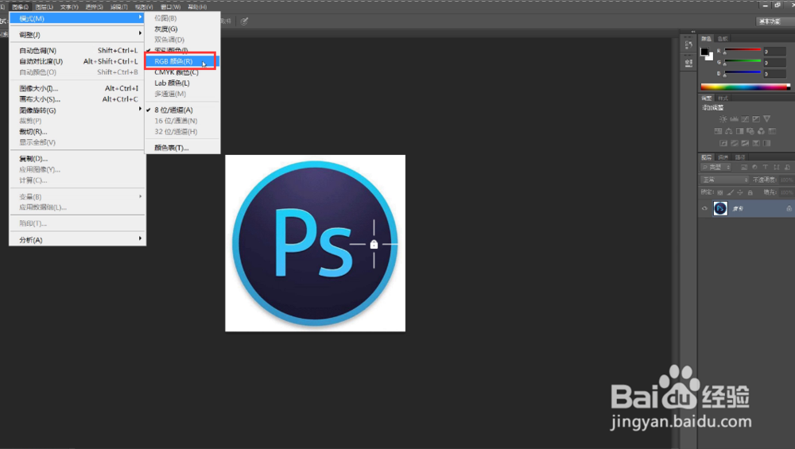This screenshot has width=795, height=449.
Task: Add a Black & White adjustment icon
Action: coord(739,131)
